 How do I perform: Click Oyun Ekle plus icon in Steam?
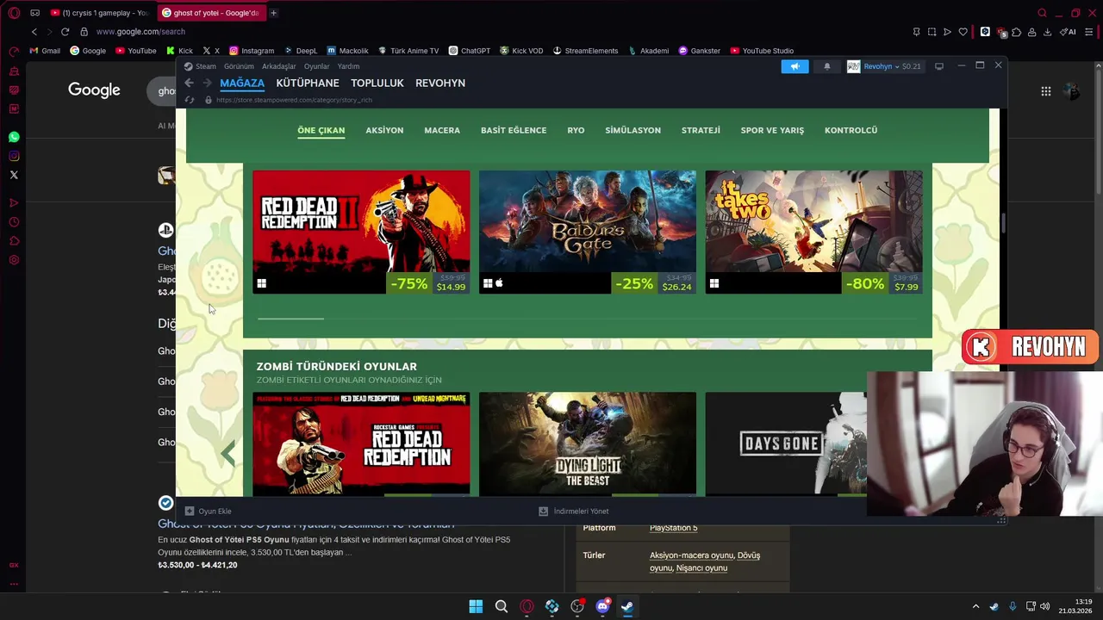(190, 511)
